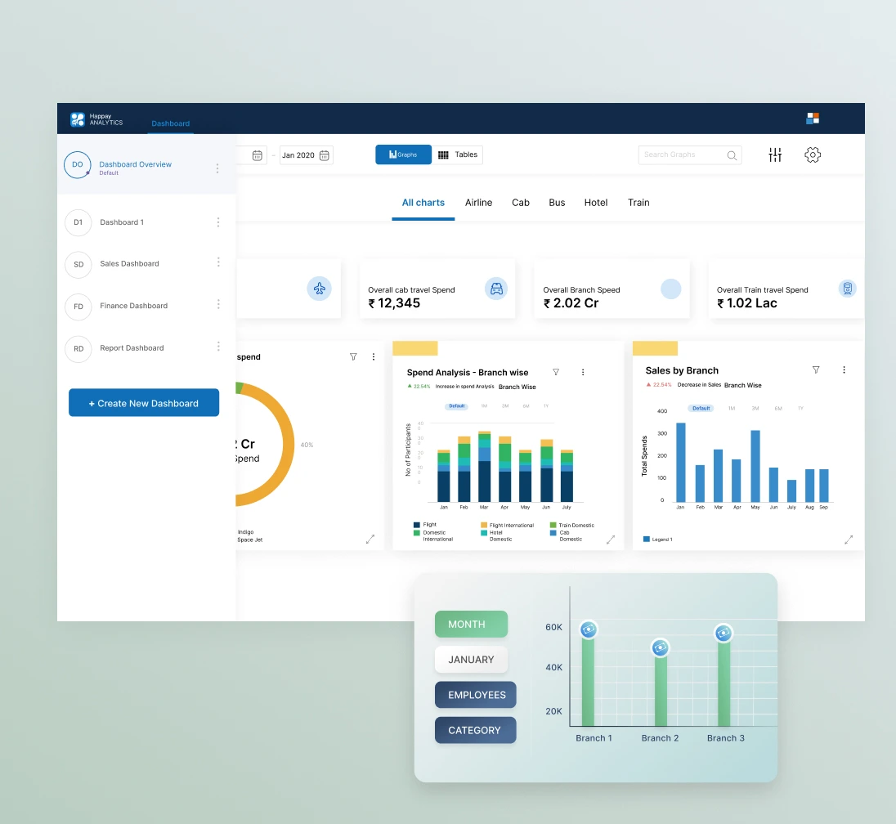Image resolution: width=896 pixels, height=824 pixels.
Task: Open the settings gear icon
Action: [x=812, y=155]
